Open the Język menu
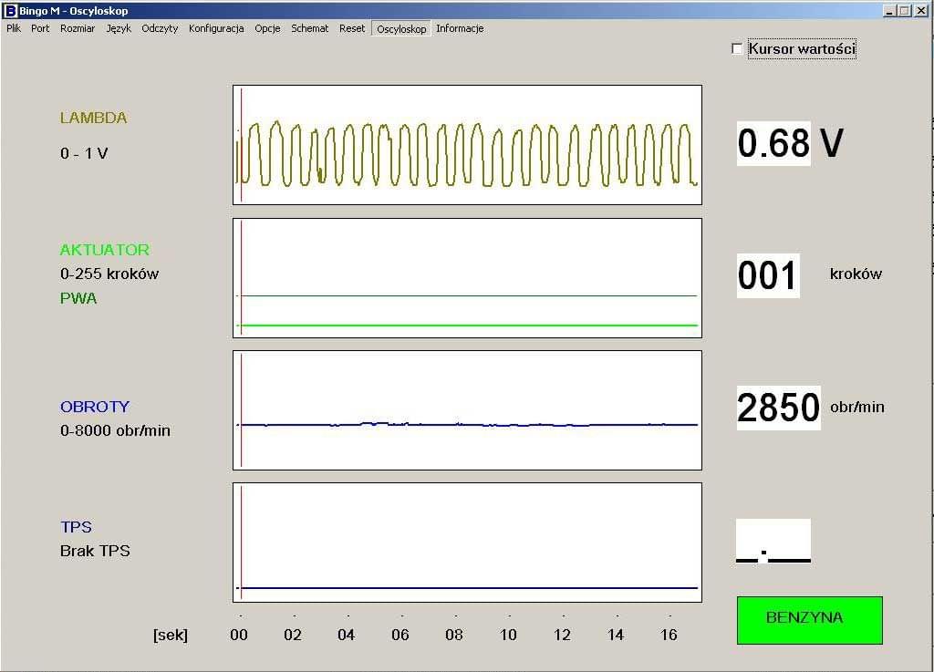Image resolution: width=934 pixels, height=672 pixels. pos(119,28)
